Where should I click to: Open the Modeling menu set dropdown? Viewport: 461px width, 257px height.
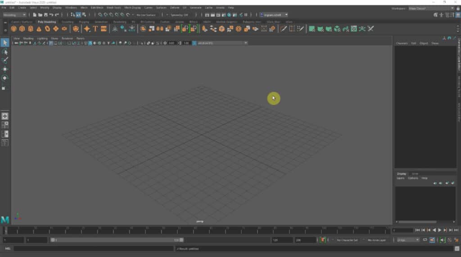(14, 15)
